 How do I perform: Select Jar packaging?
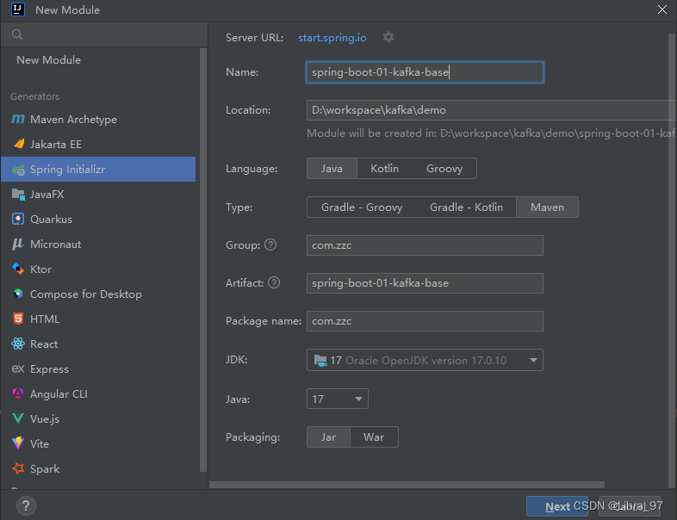click(x=328, y=437)
